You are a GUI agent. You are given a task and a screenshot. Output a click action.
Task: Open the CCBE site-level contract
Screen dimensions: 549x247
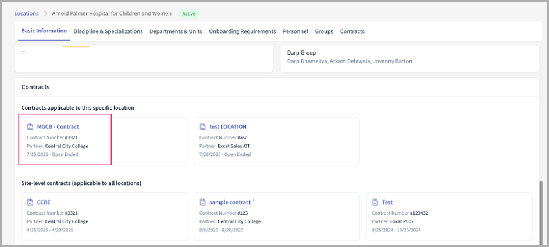pyautogui.click(x=45, y=202)
